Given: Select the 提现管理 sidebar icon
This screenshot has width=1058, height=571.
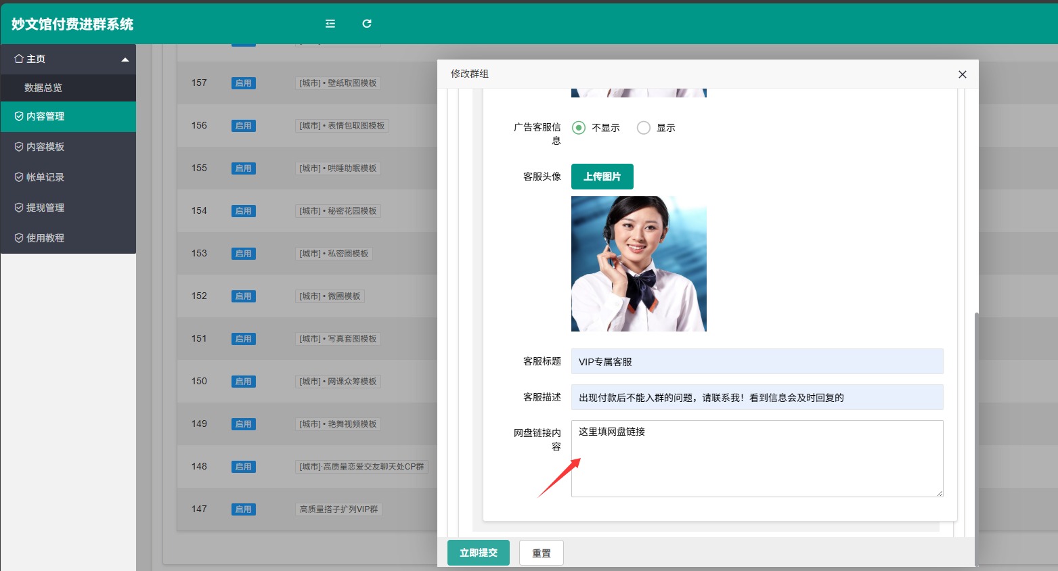Looking at the screenshot, I should pos(20,207).
